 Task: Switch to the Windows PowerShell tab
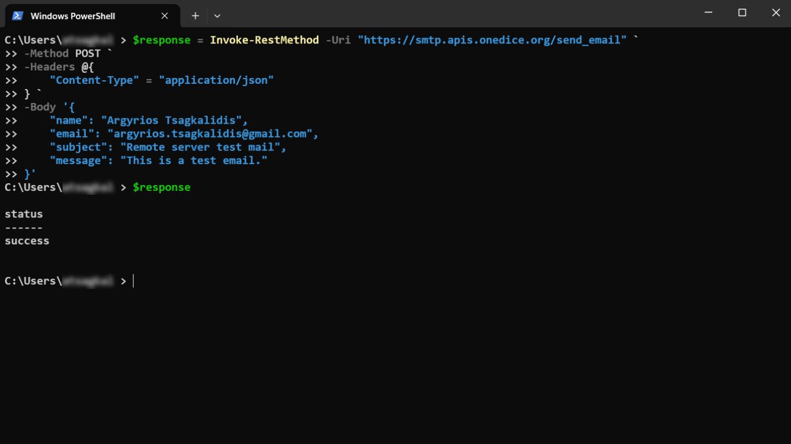point(72,16)
